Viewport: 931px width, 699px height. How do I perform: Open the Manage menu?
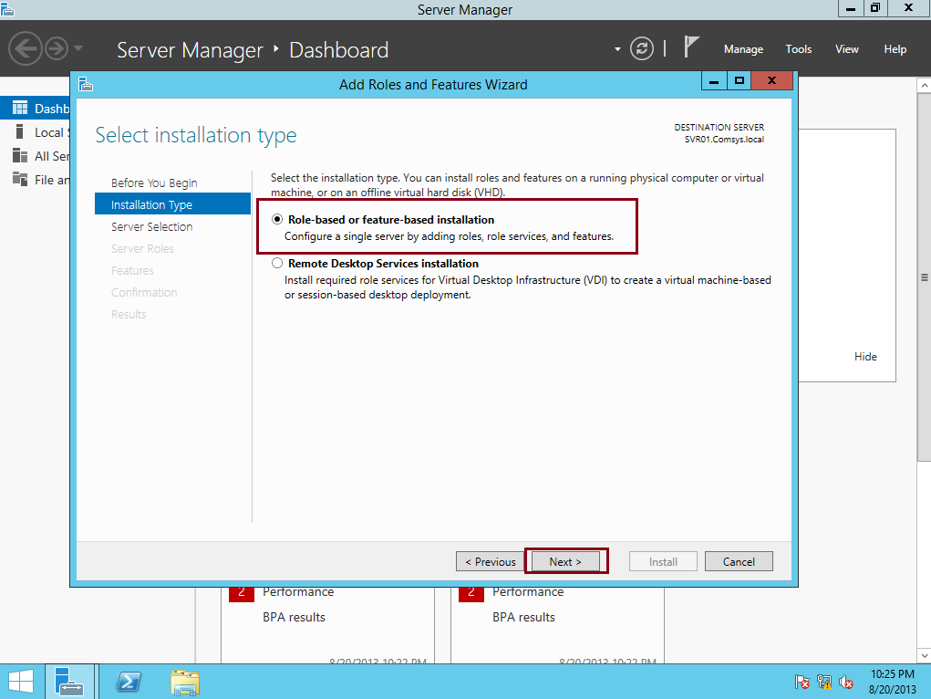point(743,49)
